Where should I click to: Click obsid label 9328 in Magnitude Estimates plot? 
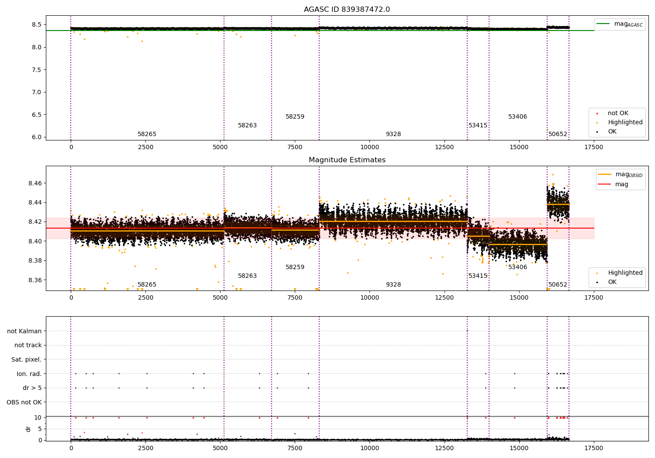coord(393,285)
